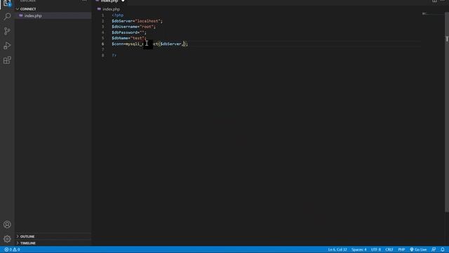Open the Source Control view
Viewport: 449px width, 253px height.
coord(7,31)
